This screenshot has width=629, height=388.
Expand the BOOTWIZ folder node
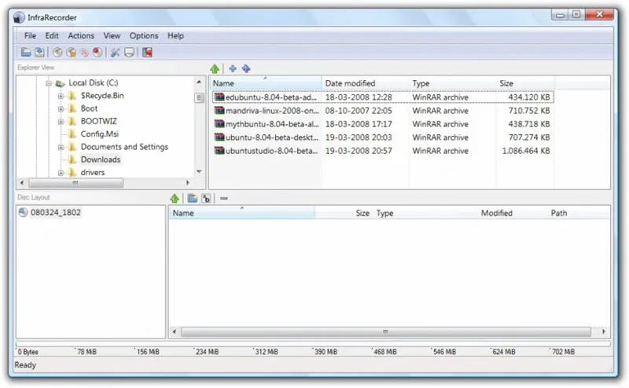[61, 122]
